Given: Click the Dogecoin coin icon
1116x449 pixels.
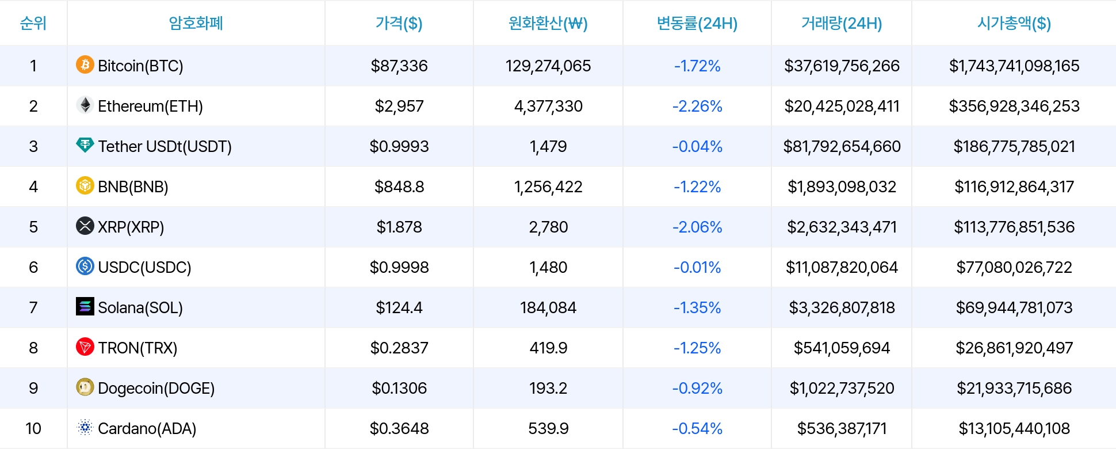Looking at the screenshot, I should point(85,387).
